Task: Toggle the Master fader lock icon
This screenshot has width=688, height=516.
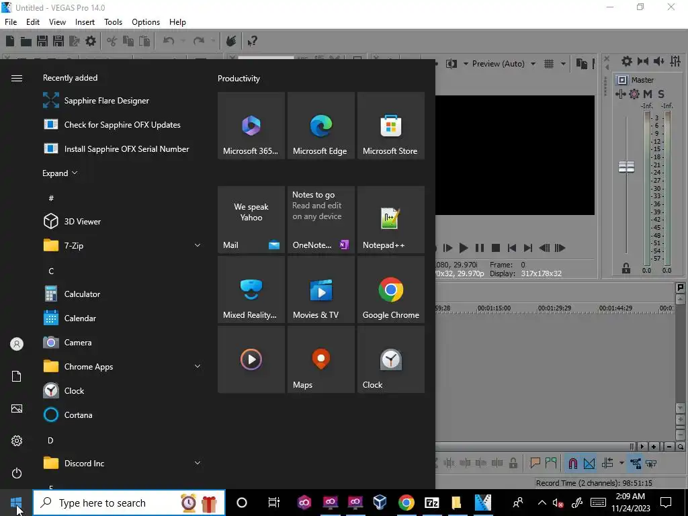Action: [626, 268]
